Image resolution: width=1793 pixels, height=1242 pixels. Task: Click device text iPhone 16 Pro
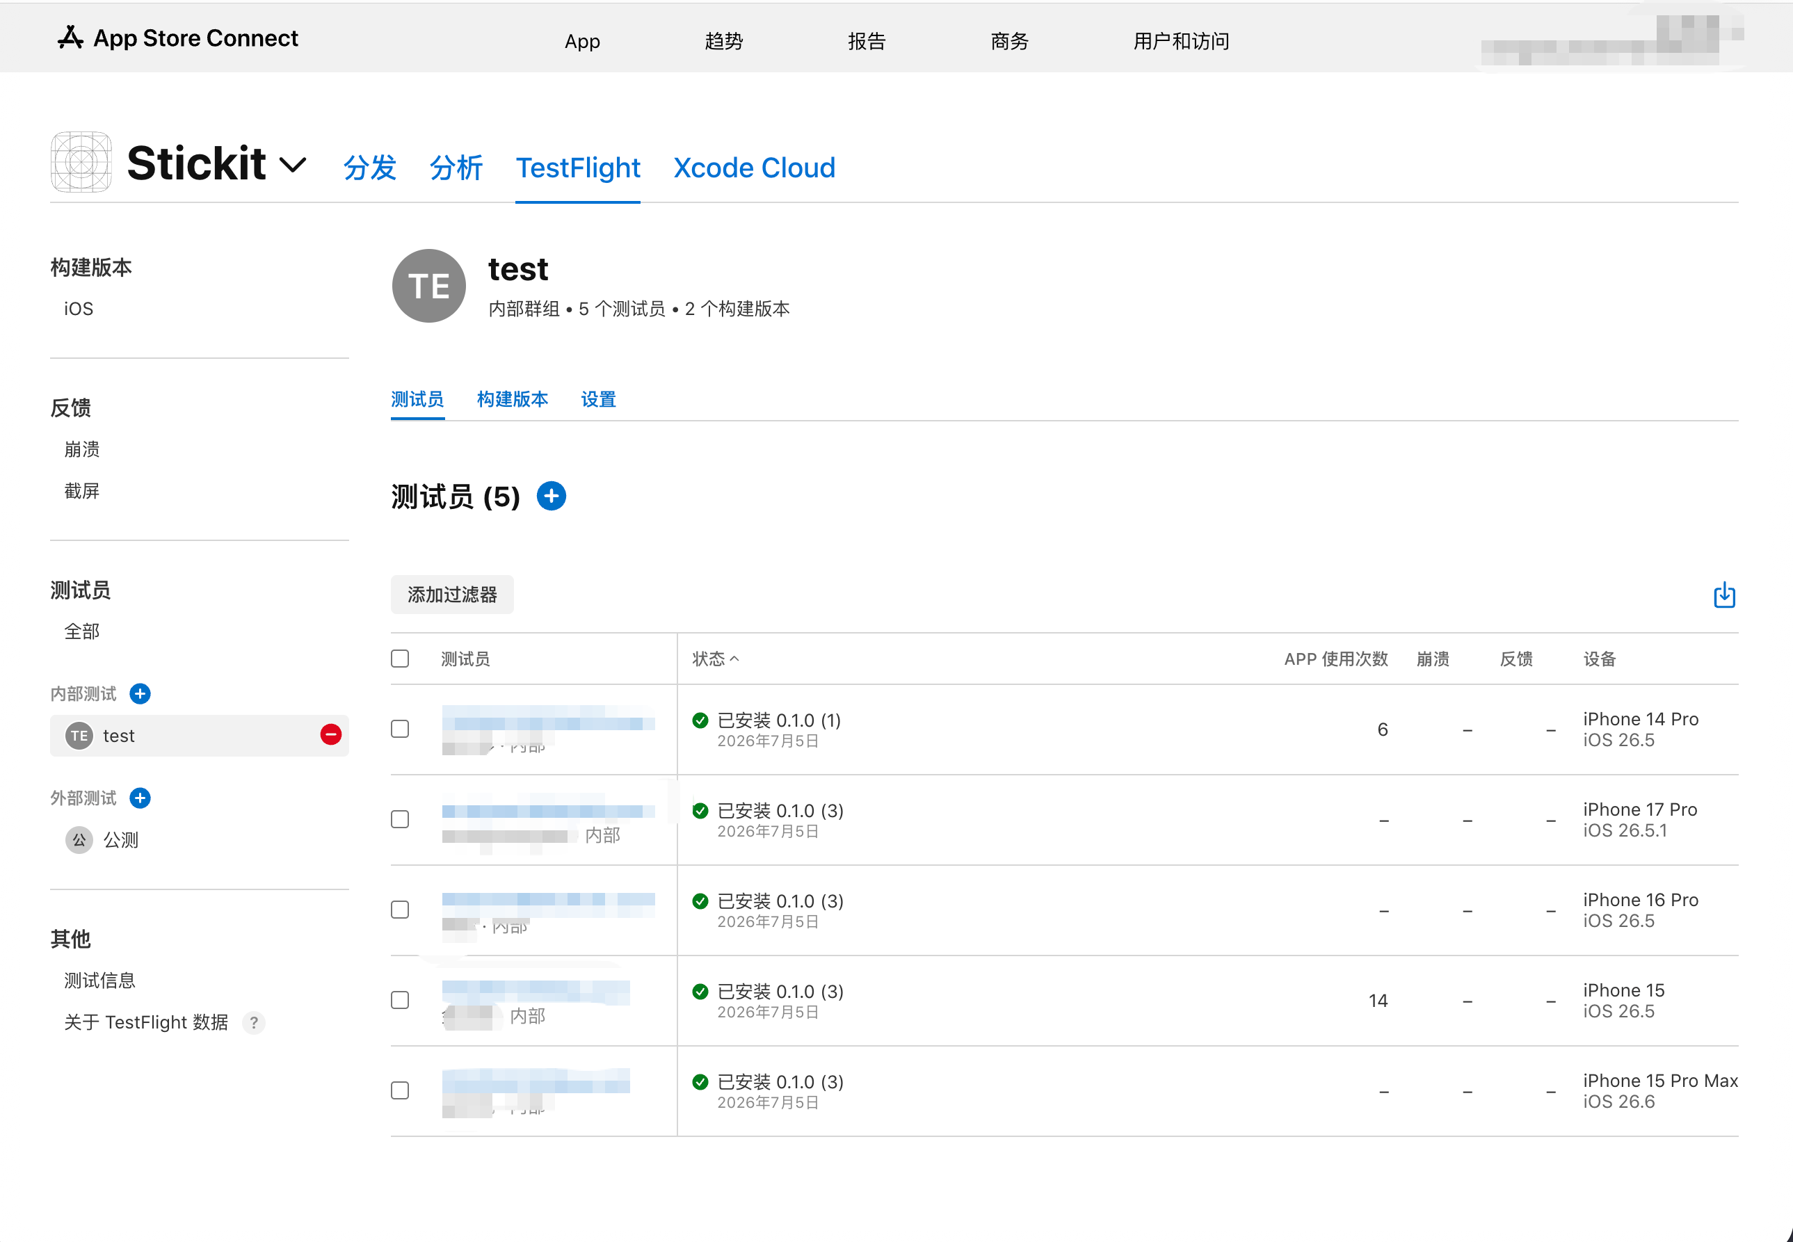[x=1641, y=900]
